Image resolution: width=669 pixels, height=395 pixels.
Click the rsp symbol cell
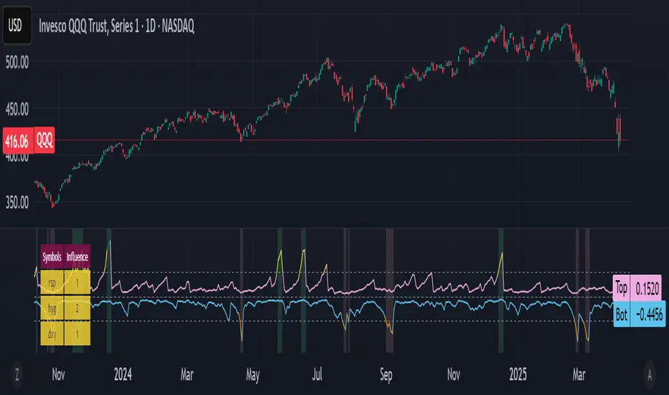pyautogui.click(x=52, y=283)
